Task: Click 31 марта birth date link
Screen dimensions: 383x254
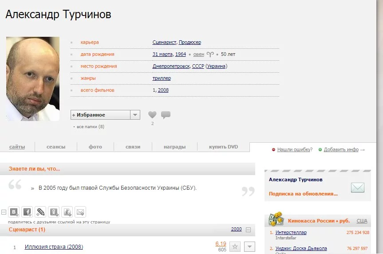Action: click(162, 54)
